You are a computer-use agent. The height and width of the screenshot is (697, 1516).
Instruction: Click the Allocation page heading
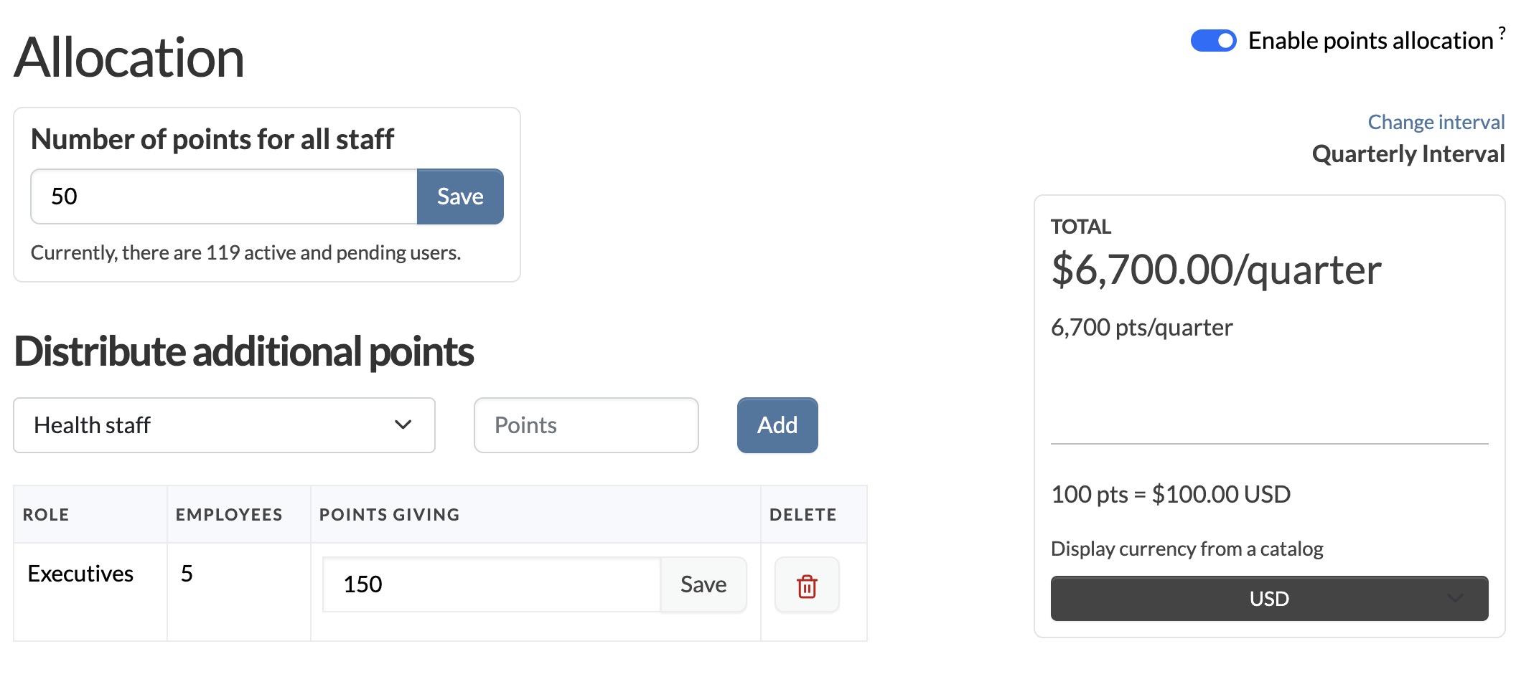[x=129, y=57]
